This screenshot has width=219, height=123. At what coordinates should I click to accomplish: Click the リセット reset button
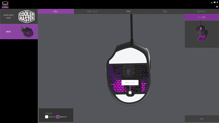coord(202,119)
